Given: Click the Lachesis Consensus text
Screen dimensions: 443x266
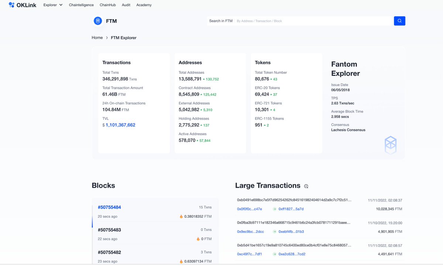Looking at the screenshot, I should [x=348, y=130].
